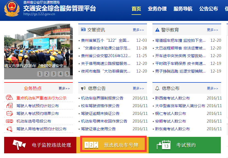The image size is (228, 158).
Task: Open article “交通安全体验课公益示范...
Action: (x=107, y=48)
